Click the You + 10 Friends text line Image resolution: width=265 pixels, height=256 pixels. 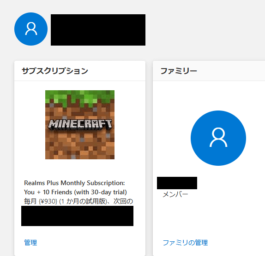(x=75, y=192)
